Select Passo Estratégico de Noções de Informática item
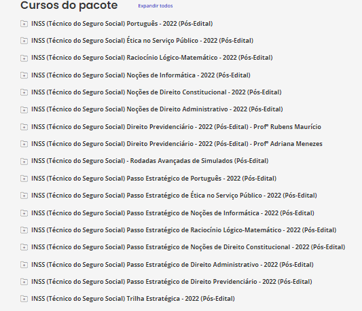The width and height of the screenshot is (362, 311). (x=173, y=213)
